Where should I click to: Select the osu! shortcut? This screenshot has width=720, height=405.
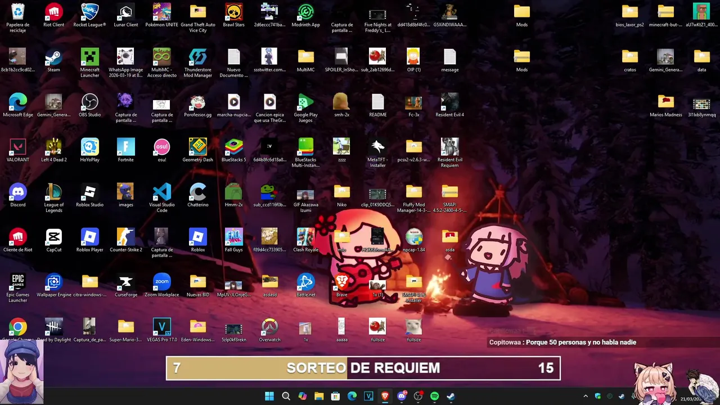coord(161,150)
